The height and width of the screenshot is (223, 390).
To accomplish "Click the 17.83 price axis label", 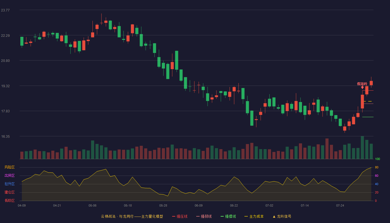I will click(x=5, y=111).
